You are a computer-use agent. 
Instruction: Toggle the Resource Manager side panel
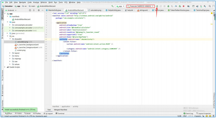pyautogui.click(x=2, y=30)
